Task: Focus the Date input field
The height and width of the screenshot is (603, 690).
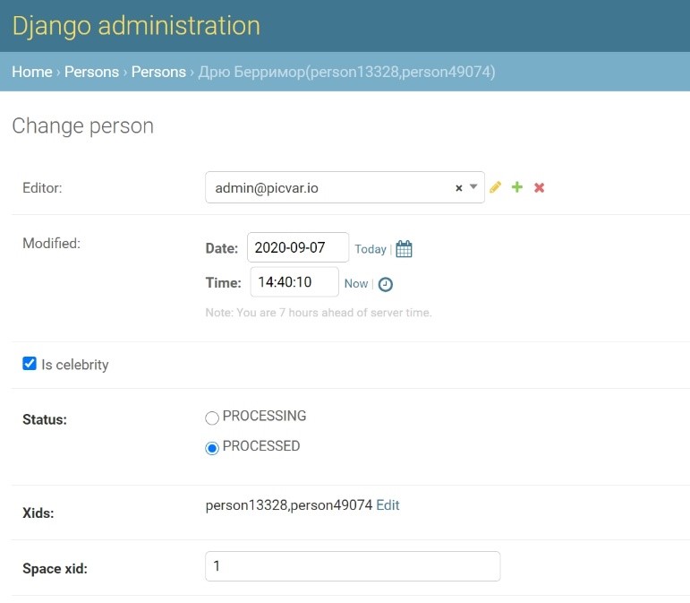Action: pos(298,247)
